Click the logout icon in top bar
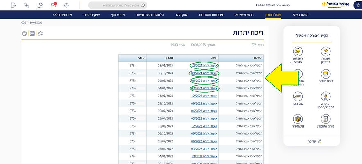Screen dimensions: 362x164 pos(14,5)
